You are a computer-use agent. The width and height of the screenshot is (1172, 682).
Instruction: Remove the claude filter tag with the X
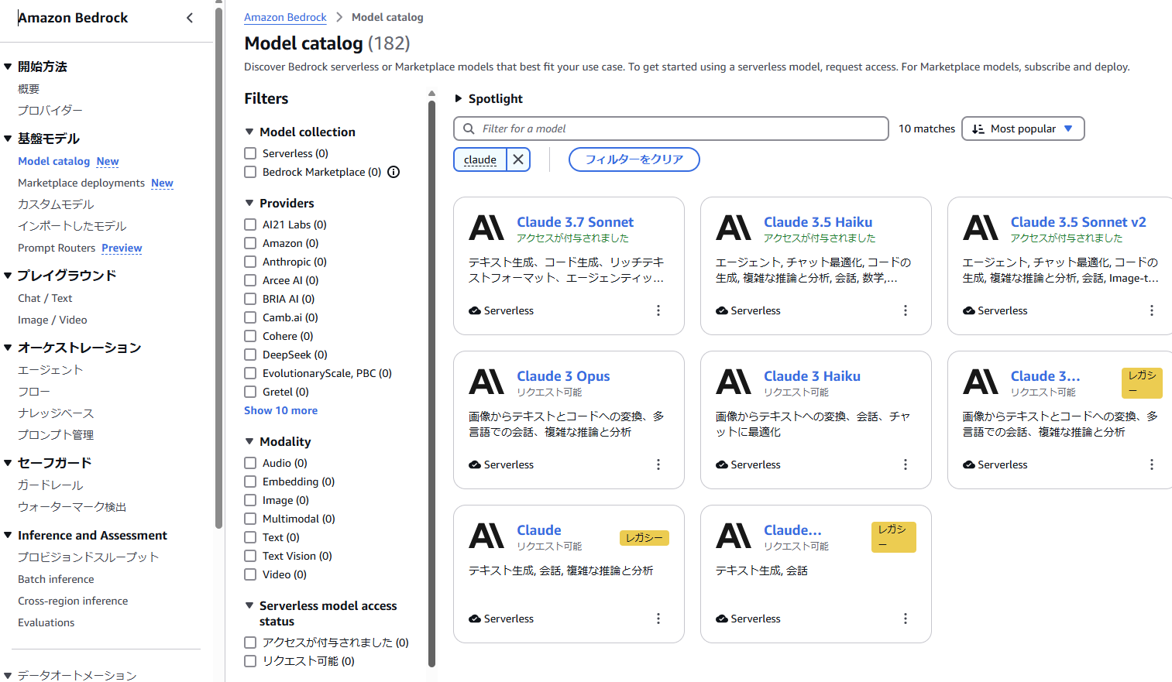[518, 159]
